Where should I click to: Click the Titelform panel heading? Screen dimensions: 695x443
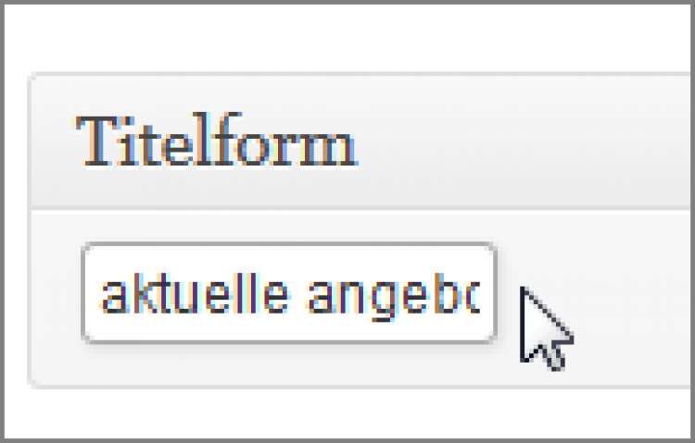pyautogui.click(x=216, y=142)
